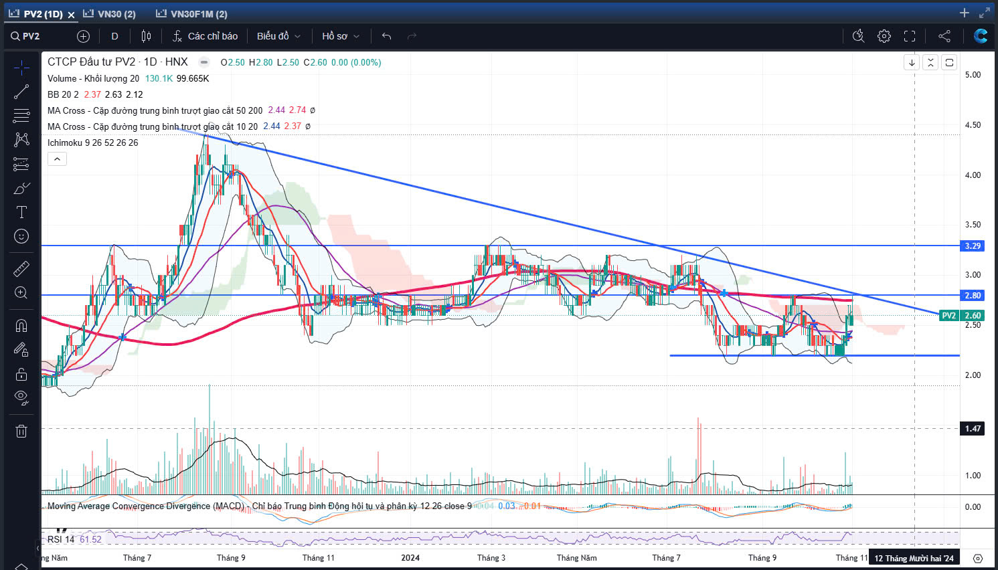Click the 12 Tháng Mười hai '24 date label

pos(914,558)
